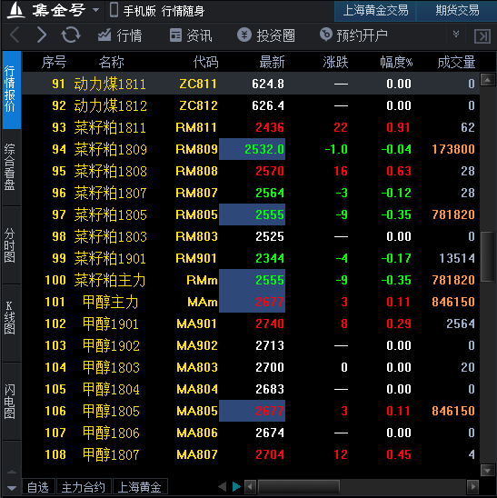Image resolution: width=497 pixels, height=498 pixels.
Task: Refresh the page with the reload icon
Action: [71, 35]
